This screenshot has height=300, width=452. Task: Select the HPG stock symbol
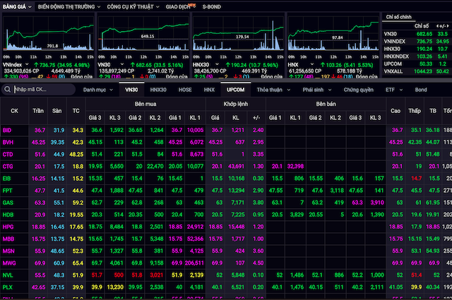point(8,227)
